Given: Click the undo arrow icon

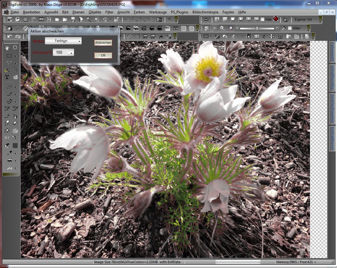Looking at the screenshot, I should tap(10, 36).
